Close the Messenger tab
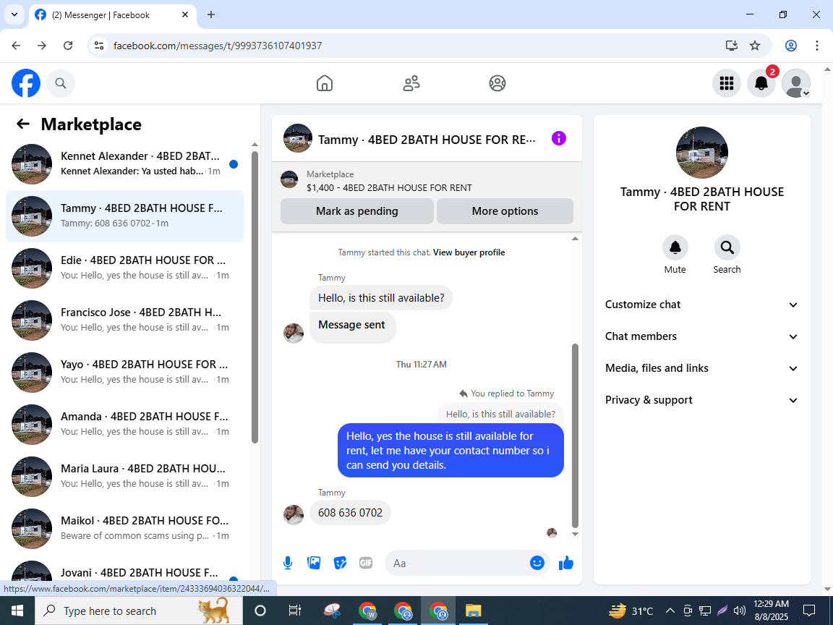 pos(185,15)
